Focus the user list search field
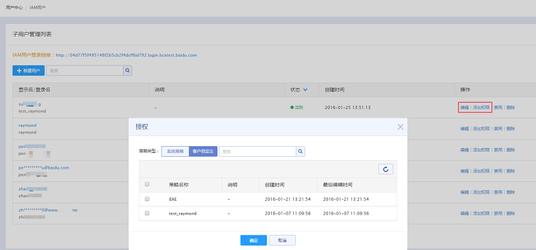 click(x=84, y=71)
